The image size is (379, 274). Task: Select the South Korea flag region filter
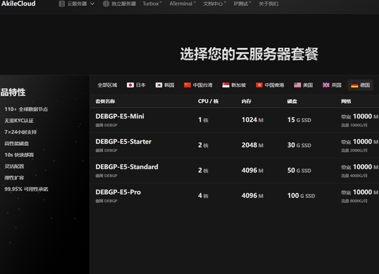tap(159, 85)
